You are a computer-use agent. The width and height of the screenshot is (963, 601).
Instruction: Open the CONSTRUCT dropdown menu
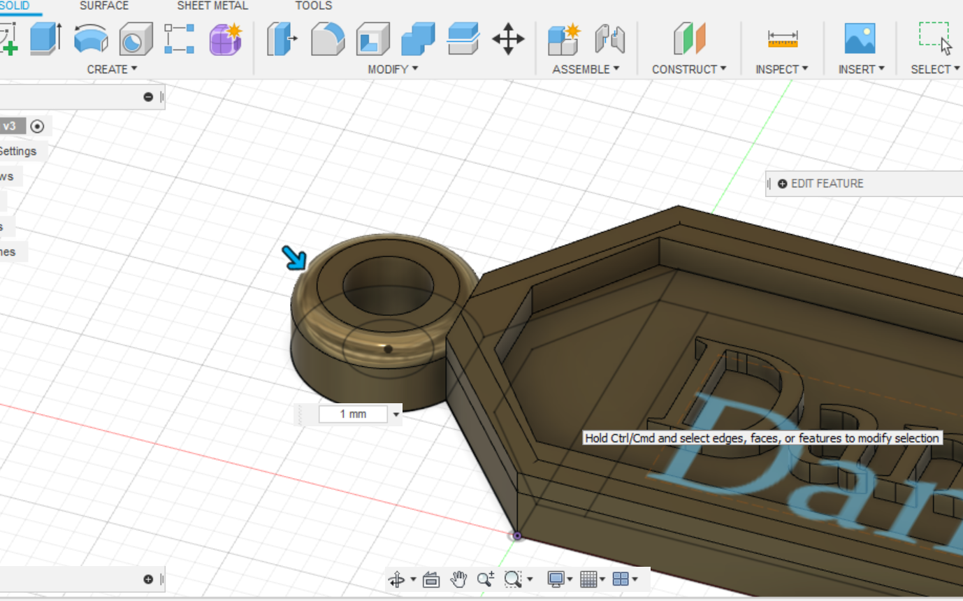[x=689, y=69]
